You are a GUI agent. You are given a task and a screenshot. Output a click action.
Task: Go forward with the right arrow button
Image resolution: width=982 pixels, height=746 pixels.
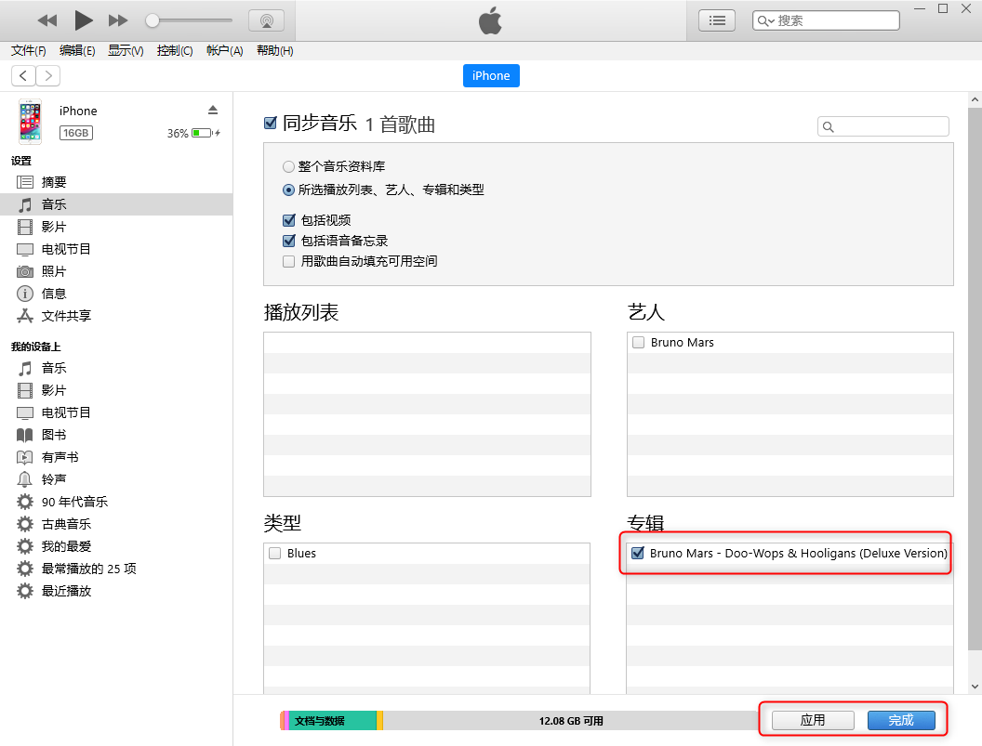point(48,76)
